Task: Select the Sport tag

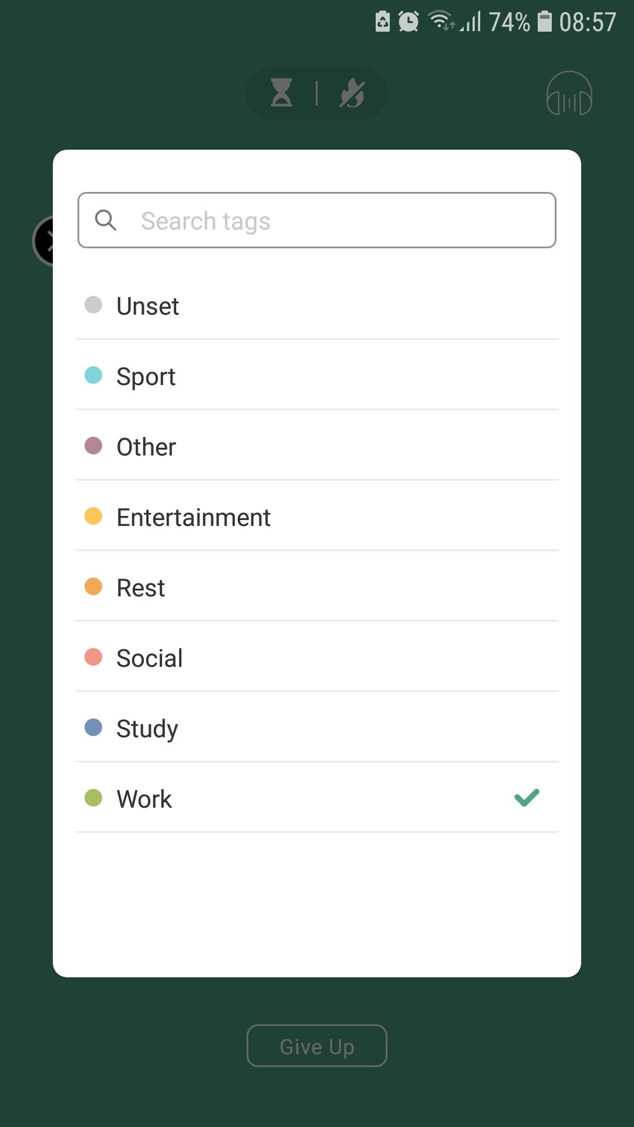Action: click(146, 376)
